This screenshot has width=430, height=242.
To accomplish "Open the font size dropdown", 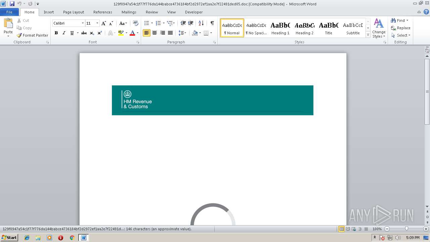I will click(97, 23).
